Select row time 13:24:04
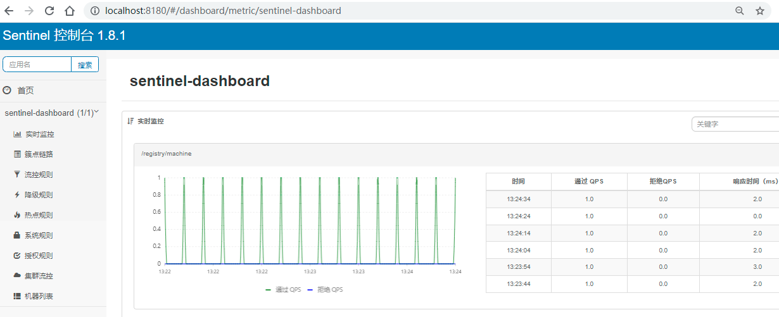This screenshot has width=779, height=317. tap(519, 250)
